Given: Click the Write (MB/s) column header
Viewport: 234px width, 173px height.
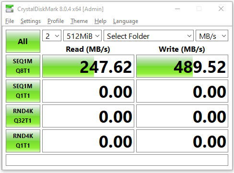Looking at the screenshot, I should pos(182,49).
